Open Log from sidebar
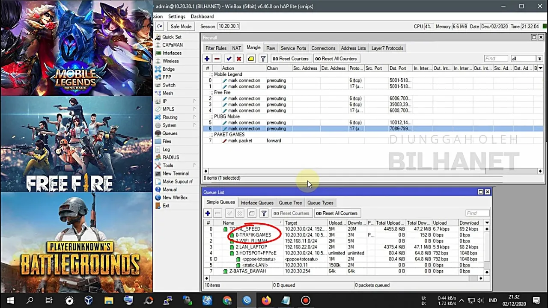This screenshot has width=548, height=308. click(x=166, y=149)
